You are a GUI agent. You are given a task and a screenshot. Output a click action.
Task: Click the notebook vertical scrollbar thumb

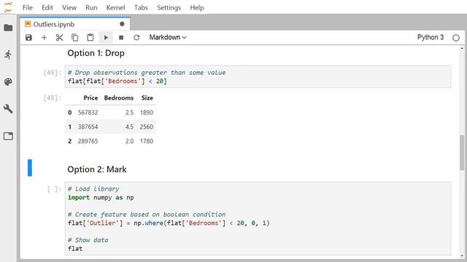point(462,152)
